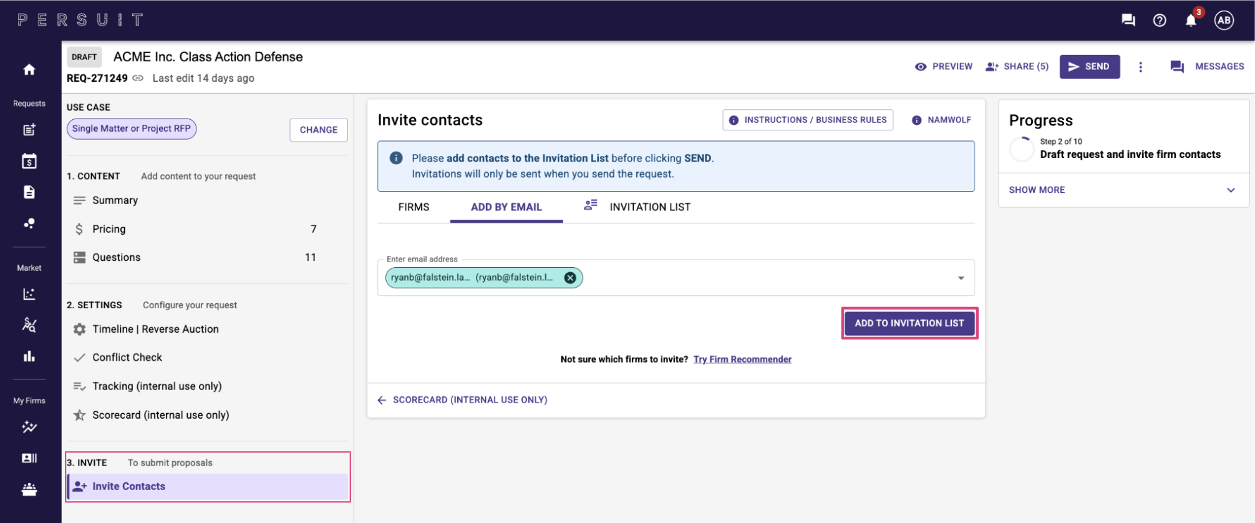Expand the email address dropdown arrow
This screenshot has width=1255, height=523.
[x=961, y=278]
